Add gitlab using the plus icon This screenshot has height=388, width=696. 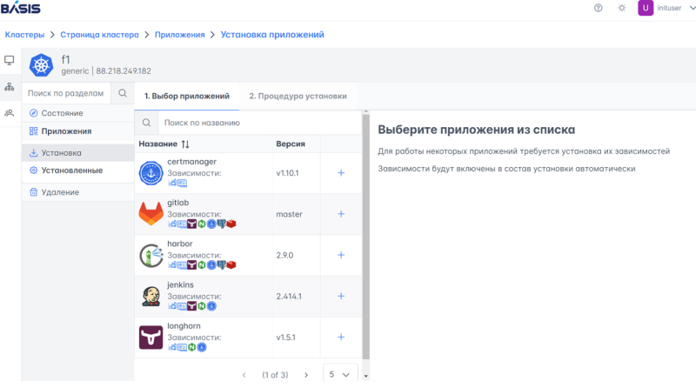[341, 214]
